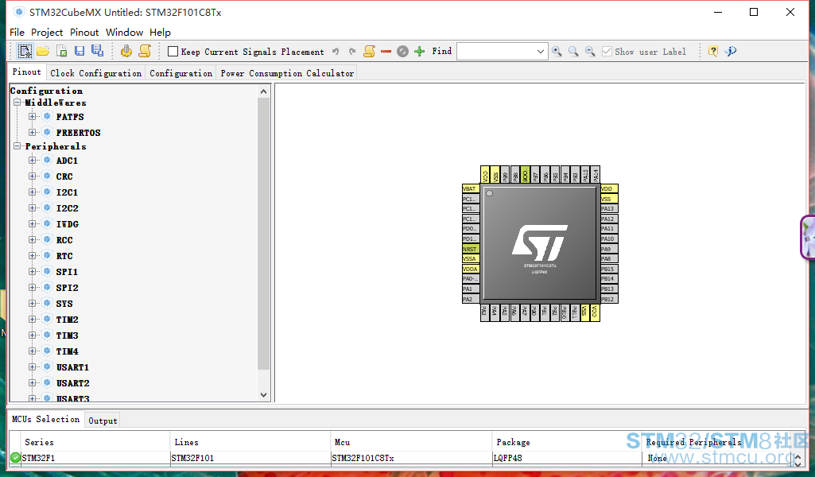Open the Help menu
The width and height of the screenshot is (815, 477).
(x=160, y=33)
